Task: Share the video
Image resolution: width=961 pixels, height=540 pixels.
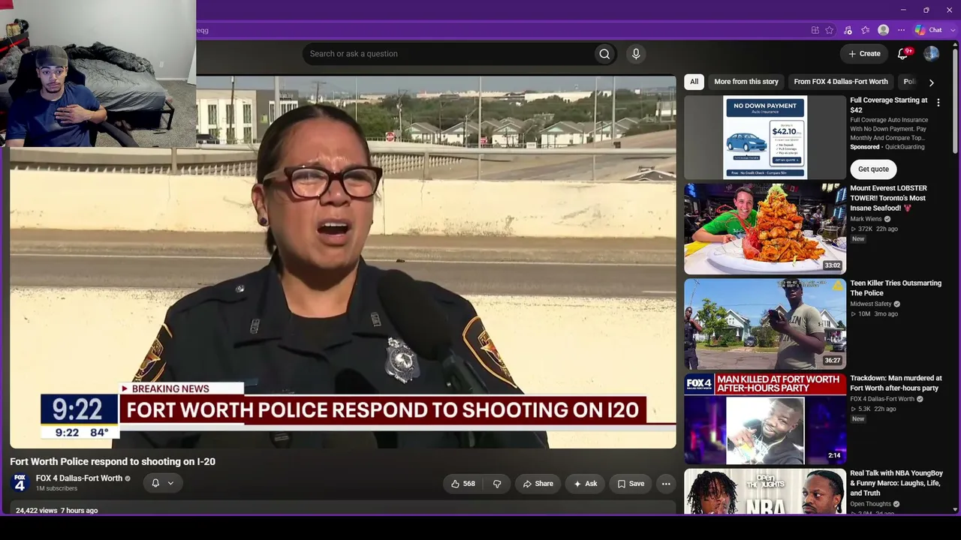Action: click(538, 484)
